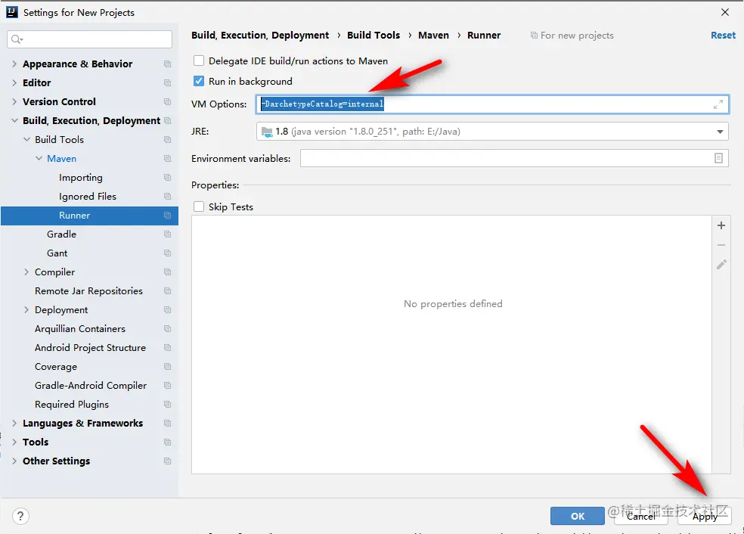The height and width of the screenshot is (534, 744).
Task: Collapse the Build Tools node
Action: (26, 140)
